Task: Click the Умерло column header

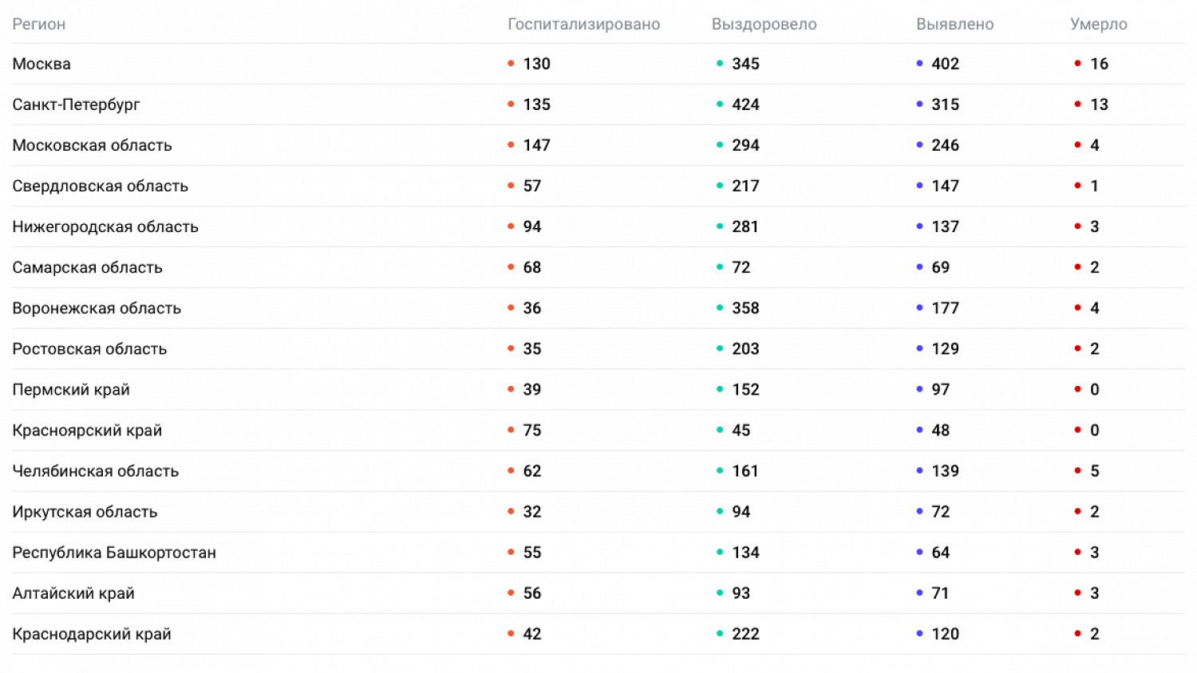Action: tap(1098, 24)
